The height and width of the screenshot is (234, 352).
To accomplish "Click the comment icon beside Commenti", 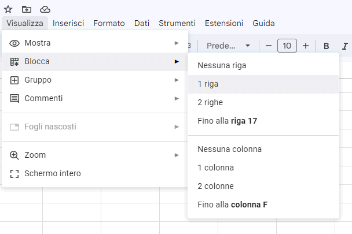I will [x=14, y=99].
